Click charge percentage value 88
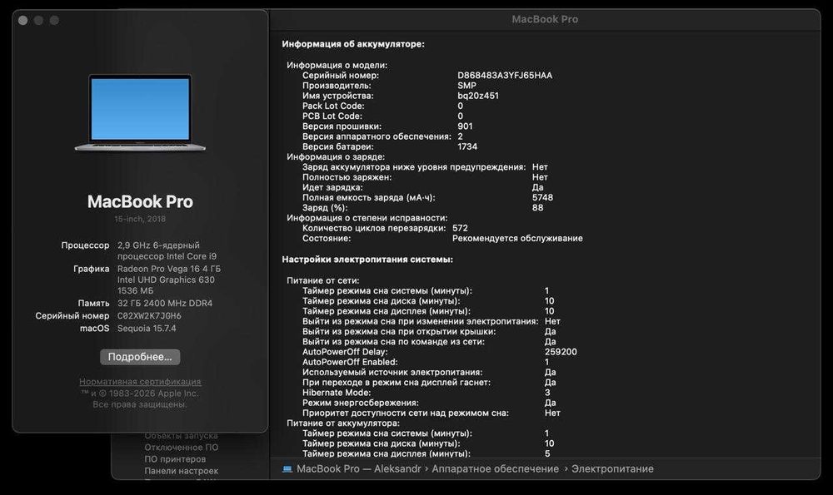The image size is (833, 495). pos(537,208)
